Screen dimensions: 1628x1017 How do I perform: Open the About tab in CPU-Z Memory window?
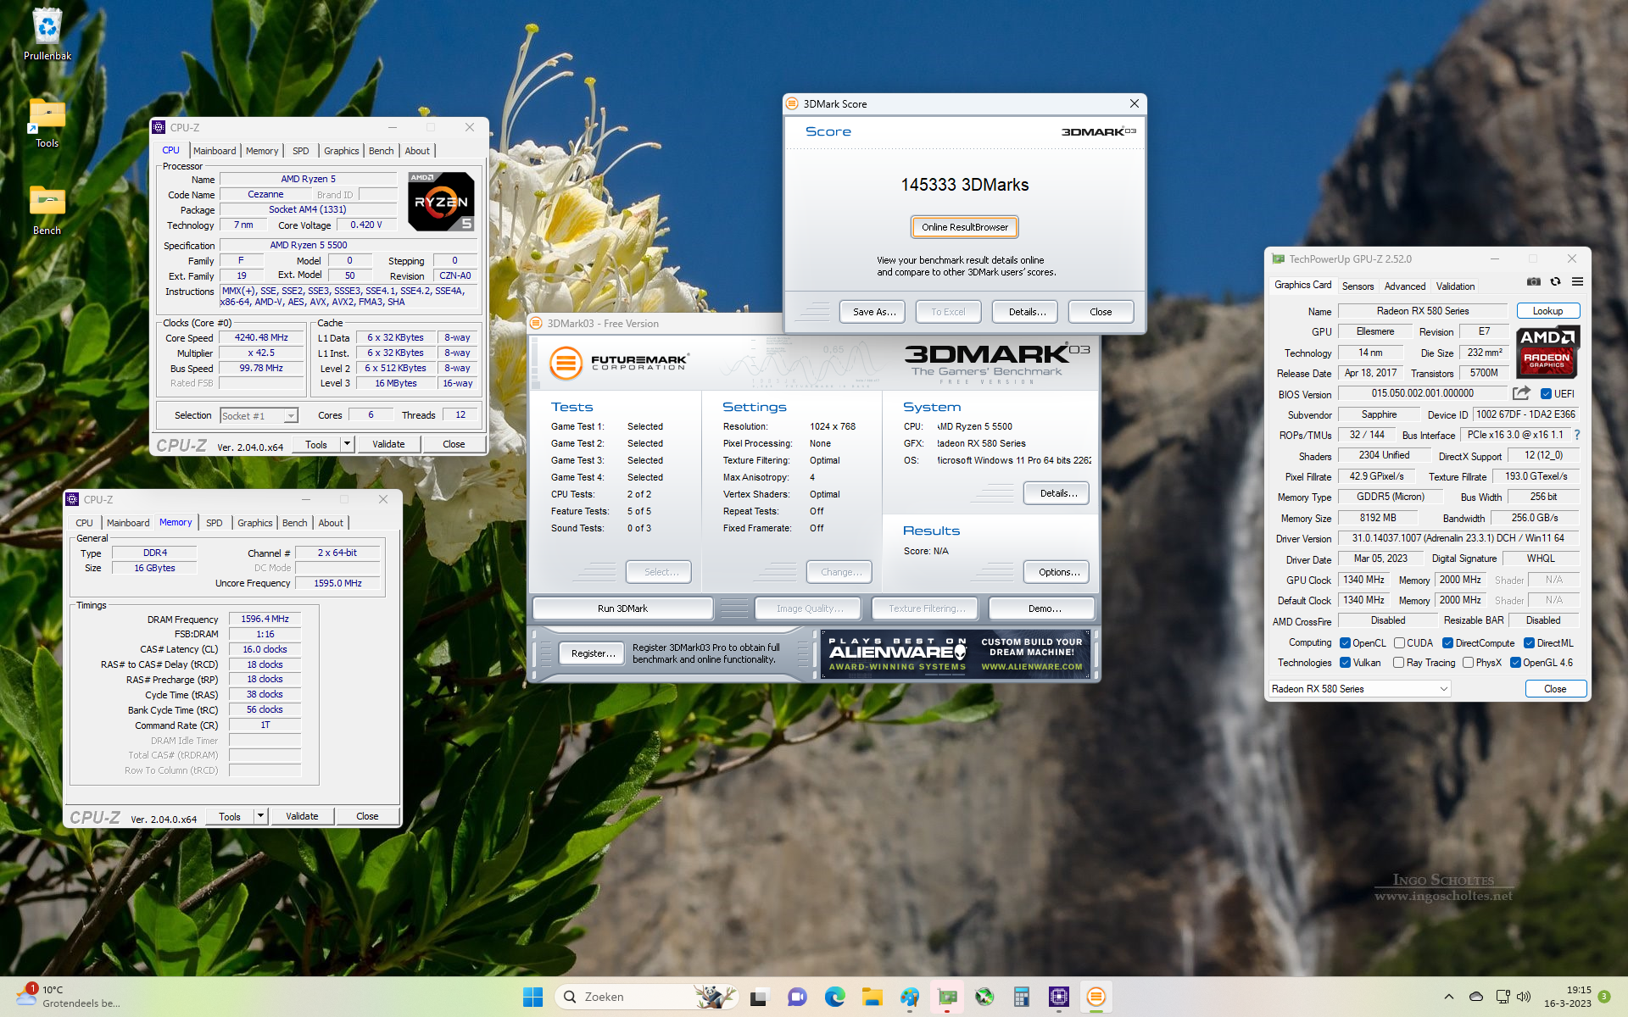point(331,523)
